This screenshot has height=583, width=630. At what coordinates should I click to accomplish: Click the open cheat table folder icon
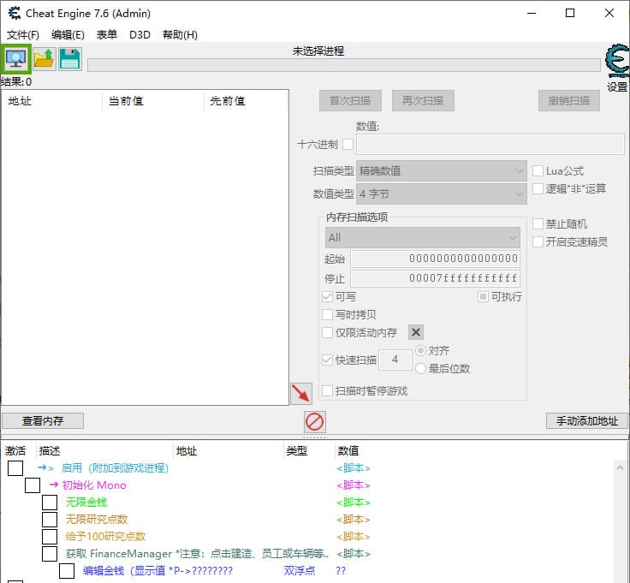tap(45, 59)
